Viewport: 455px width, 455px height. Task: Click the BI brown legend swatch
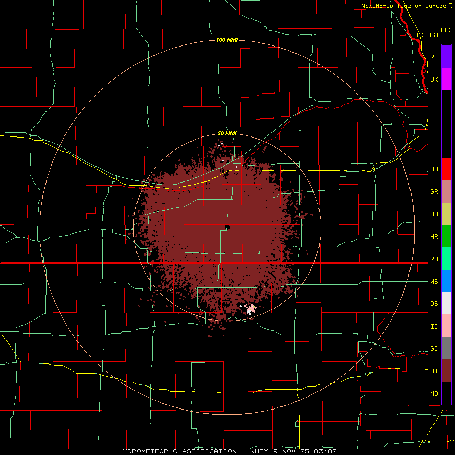click(x=446, y=371)
